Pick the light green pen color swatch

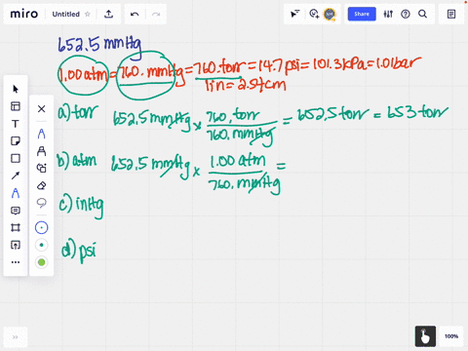[41, 262]
